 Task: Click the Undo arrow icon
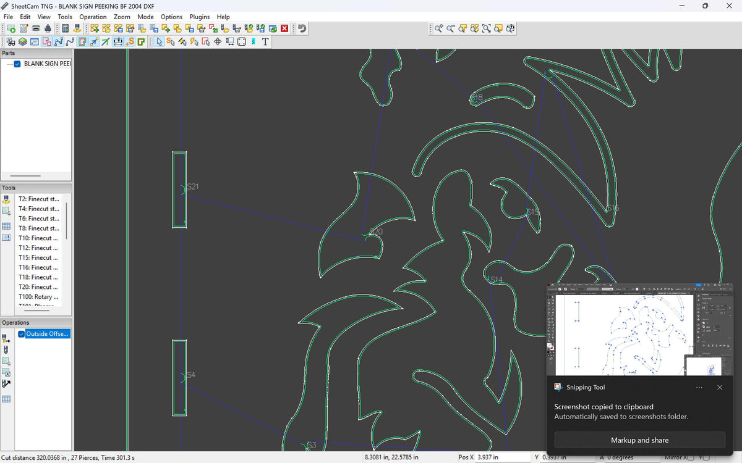pyautogui.click(x=302, y=28)
